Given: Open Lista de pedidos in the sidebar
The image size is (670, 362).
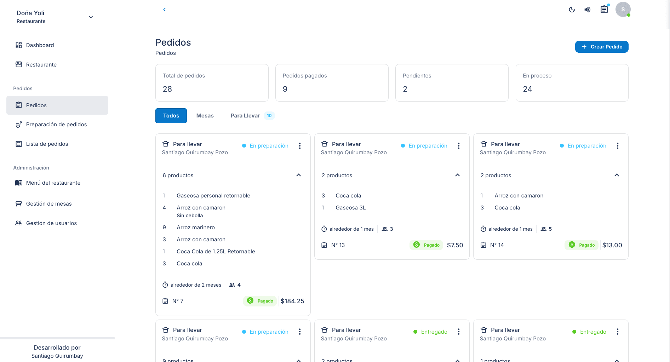Looking at the screenshot, I should point(47,144).
